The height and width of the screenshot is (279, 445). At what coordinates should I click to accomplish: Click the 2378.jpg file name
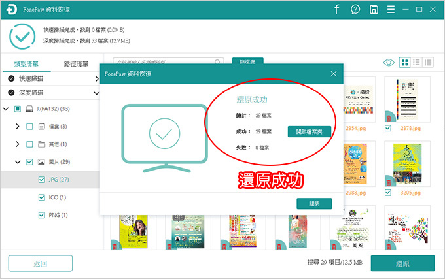click(x=410, y=128)
